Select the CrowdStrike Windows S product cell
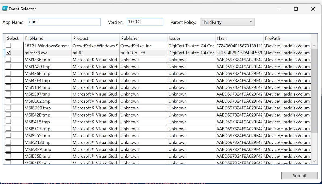The width and height of the screenshot is (322, 184). pyautogui.click(x=96, y=46)
